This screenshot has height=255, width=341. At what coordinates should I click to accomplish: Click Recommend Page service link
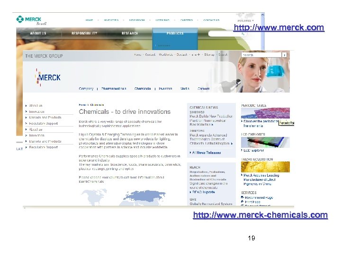[259, 197]
